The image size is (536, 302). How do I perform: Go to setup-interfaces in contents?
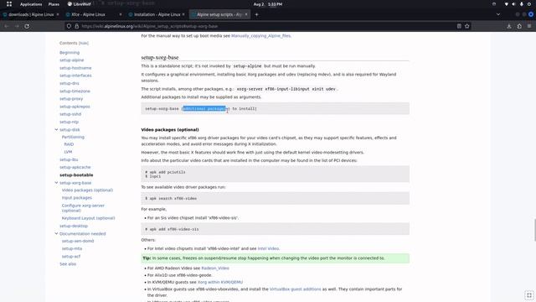point(75,75)
